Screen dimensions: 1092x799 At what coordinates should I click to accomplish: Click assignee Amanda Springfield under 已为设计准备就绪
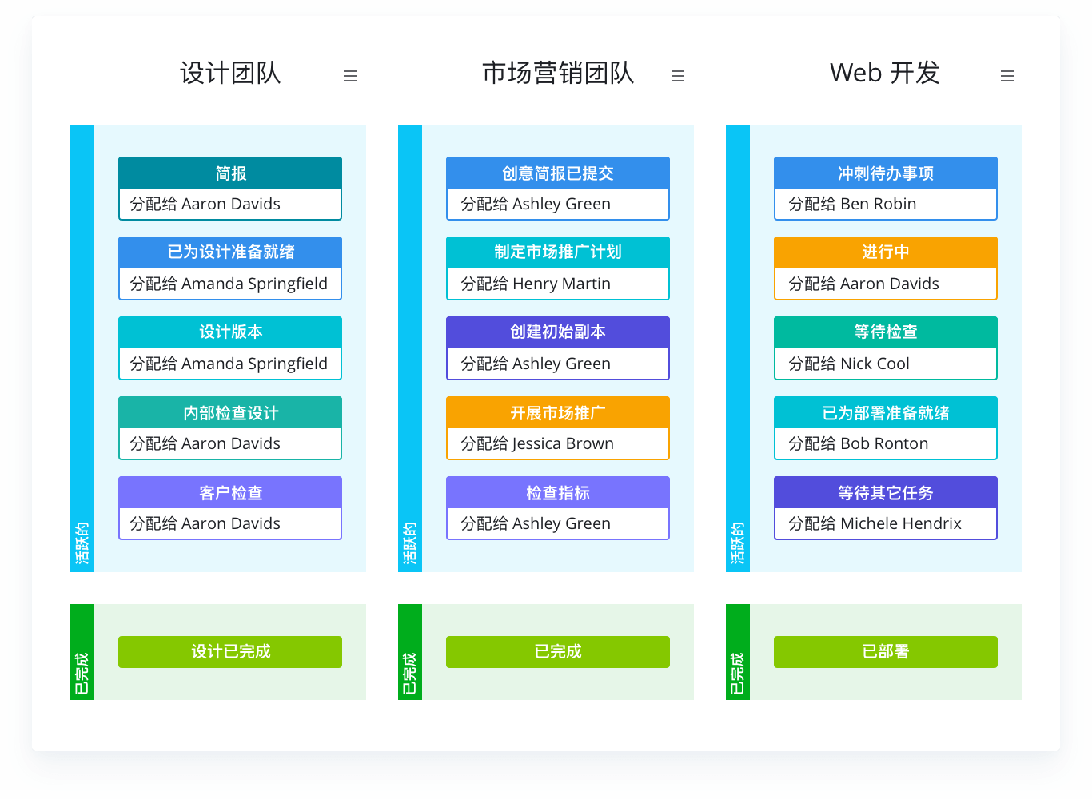[229, 284]
